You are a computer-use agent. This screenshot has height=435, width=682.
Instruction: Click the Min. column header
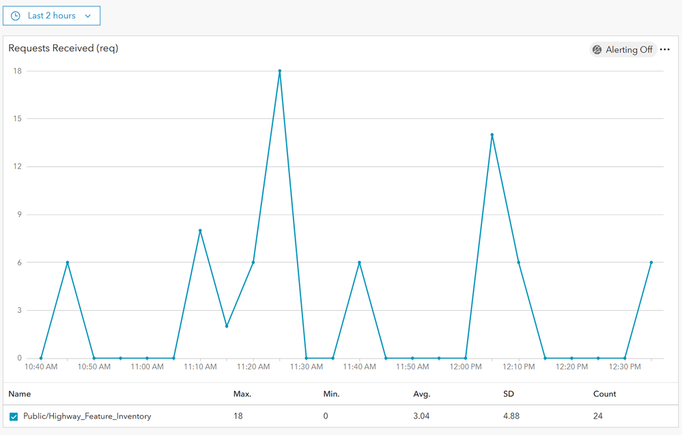click(331, 394)
